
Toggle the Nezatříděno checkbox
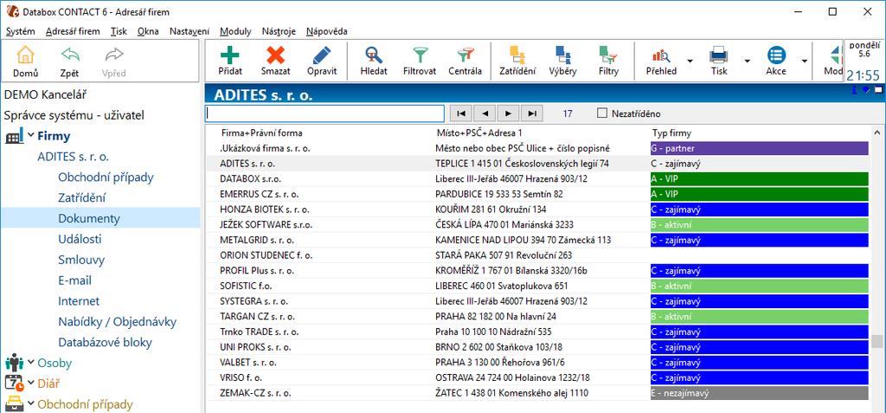click(602, 113)
